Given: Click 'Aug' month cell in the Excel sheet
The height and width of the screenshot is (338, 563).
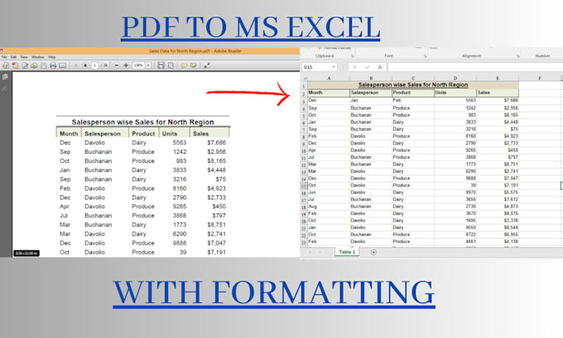Looking at the screenshot, I should 329,207.
